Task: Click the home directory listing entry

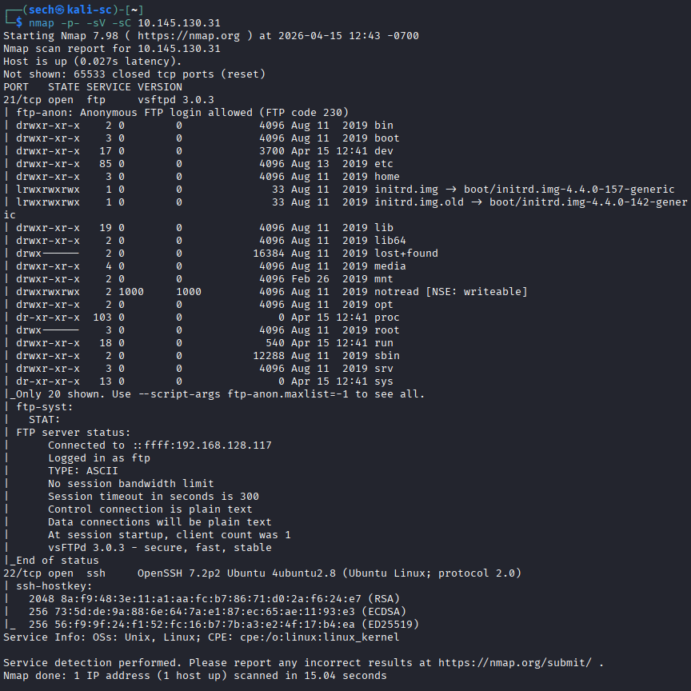Action: pyautogui.click(x=386, y=176)
